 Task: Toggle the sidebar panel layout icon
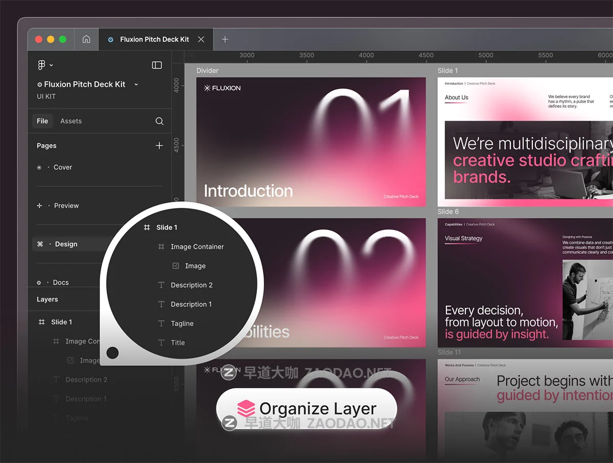click(157, 65)
